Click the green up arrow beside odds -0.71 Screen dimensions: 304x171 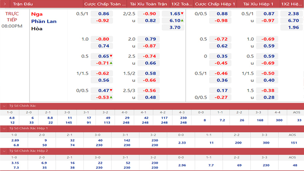pos(111,63)
